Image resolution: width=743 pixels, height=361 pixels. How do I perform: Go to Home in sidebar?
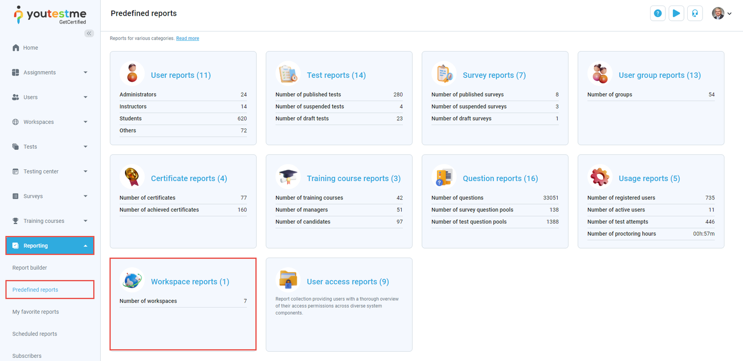[x=31, y=48]
